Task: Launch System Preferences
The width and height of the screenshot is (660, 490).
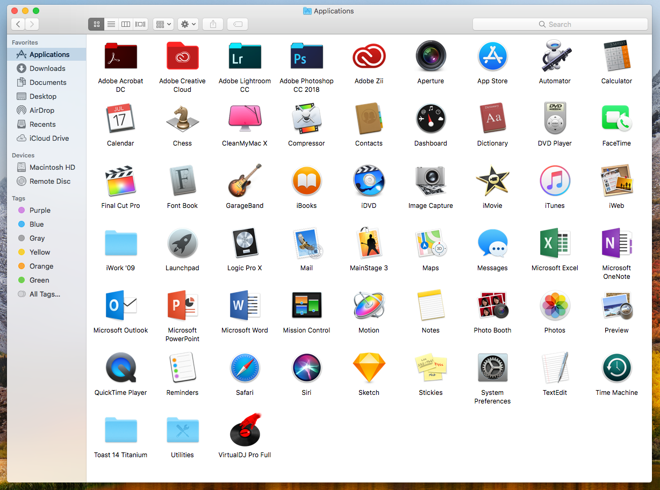Action: click(492, 367)
